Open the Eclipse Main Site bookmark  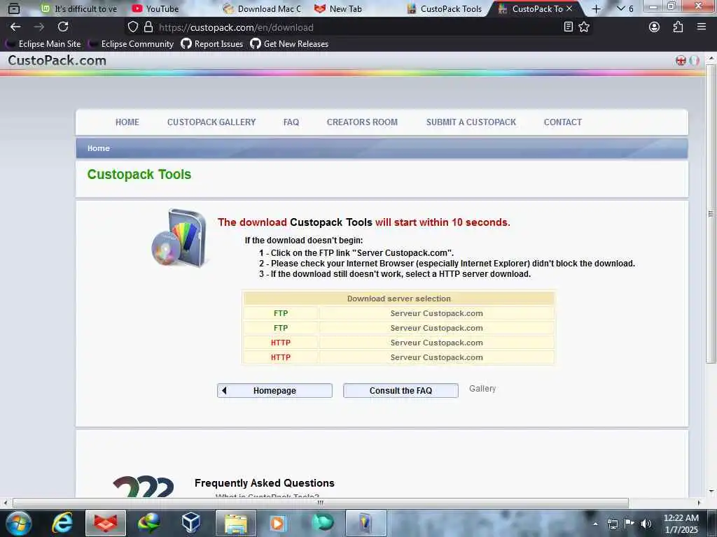tap(44, 44)
